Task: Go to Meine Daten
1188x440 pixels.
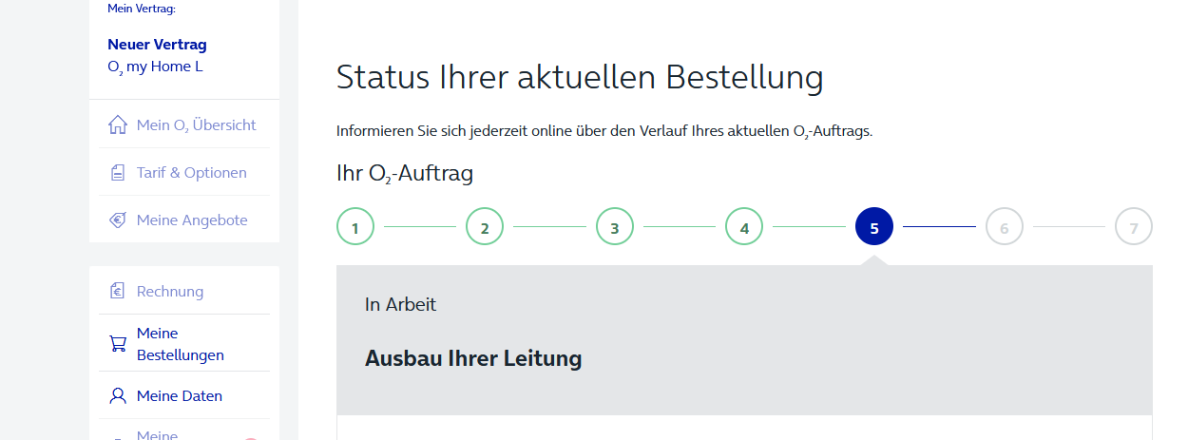Action: pyautogui.click(x=180, y=395)
